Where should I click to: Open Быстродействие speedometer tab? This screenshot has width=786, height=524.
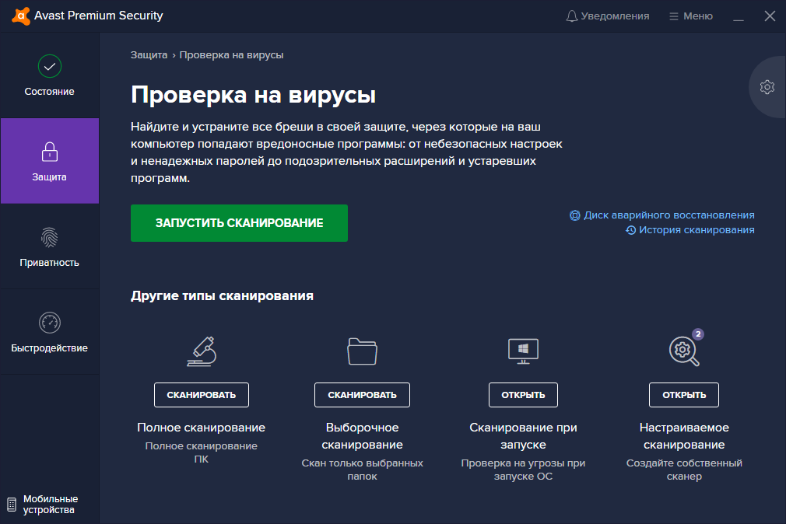point(50,332)
